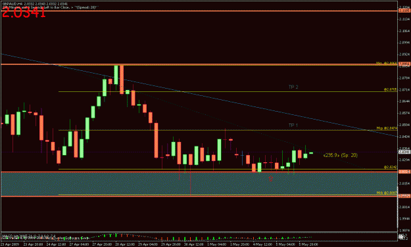Click the 2.0574 price axis label
The width and height of the screenshot is (411, 247).
[x=404, y=113]
